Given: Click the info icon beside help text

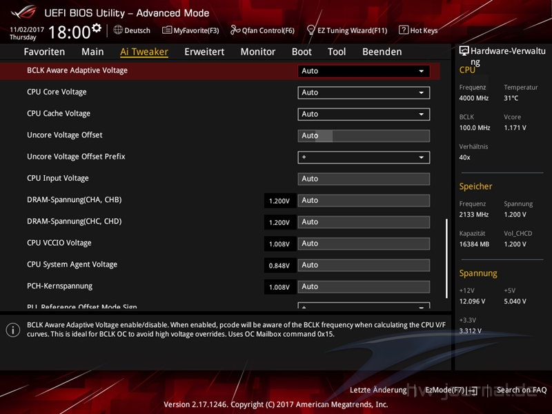Looking at the screenshot, I should (13, 330).
